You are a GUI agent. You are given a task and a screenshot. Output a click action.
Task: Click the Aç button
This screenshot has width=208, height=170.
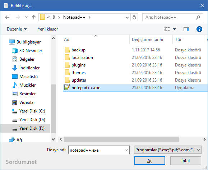pos(150,161)
